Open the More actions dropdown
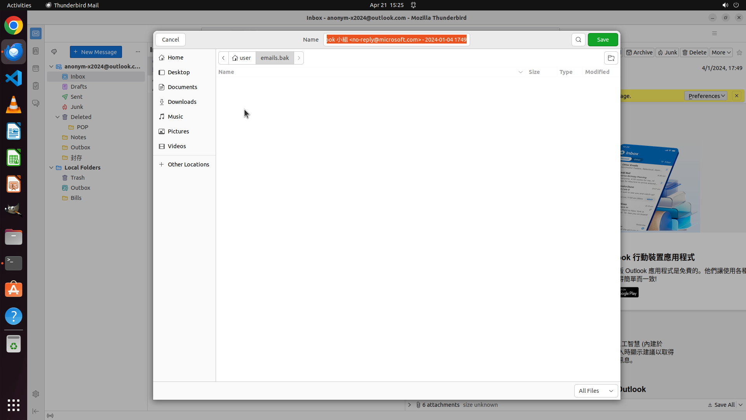 tap(721, 52)
